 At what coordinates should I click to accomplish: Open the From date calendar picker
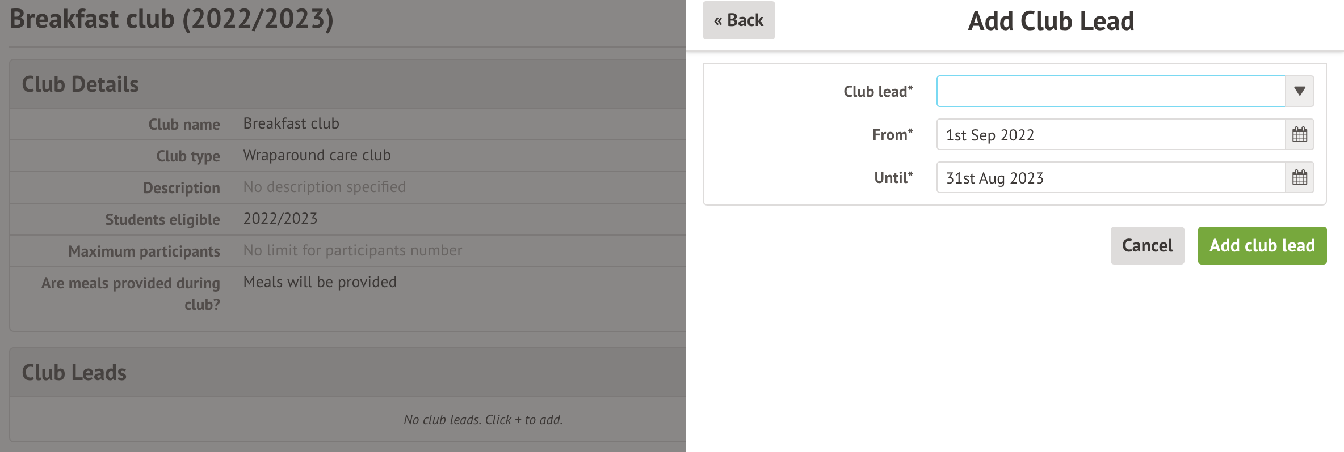coord(1299,135)
